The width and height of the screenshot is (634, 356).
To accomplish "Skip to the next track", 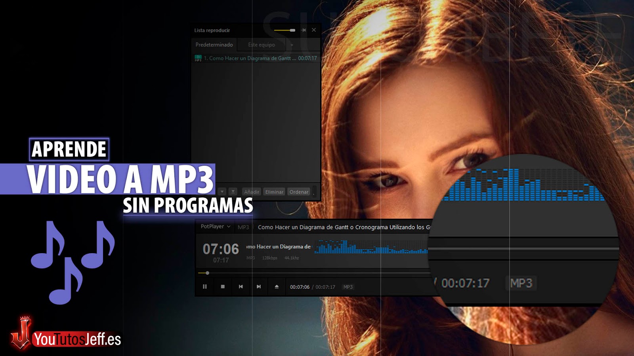I will click(259, 287).
